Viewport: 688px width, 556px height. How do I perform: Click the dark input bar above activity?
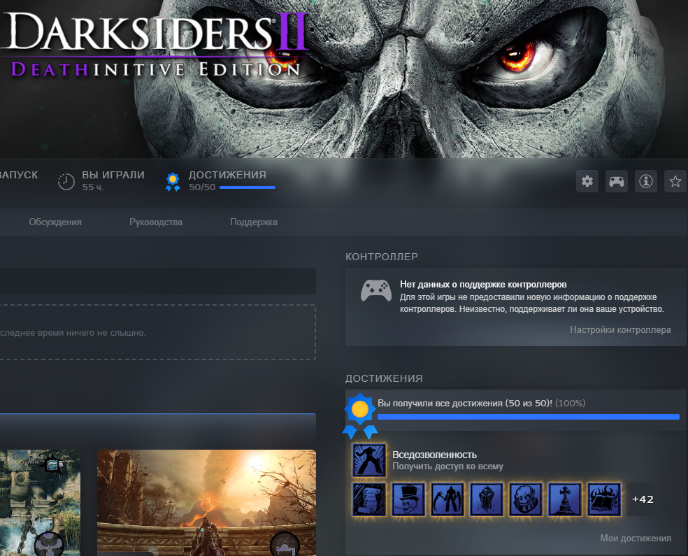pos(157,281)
